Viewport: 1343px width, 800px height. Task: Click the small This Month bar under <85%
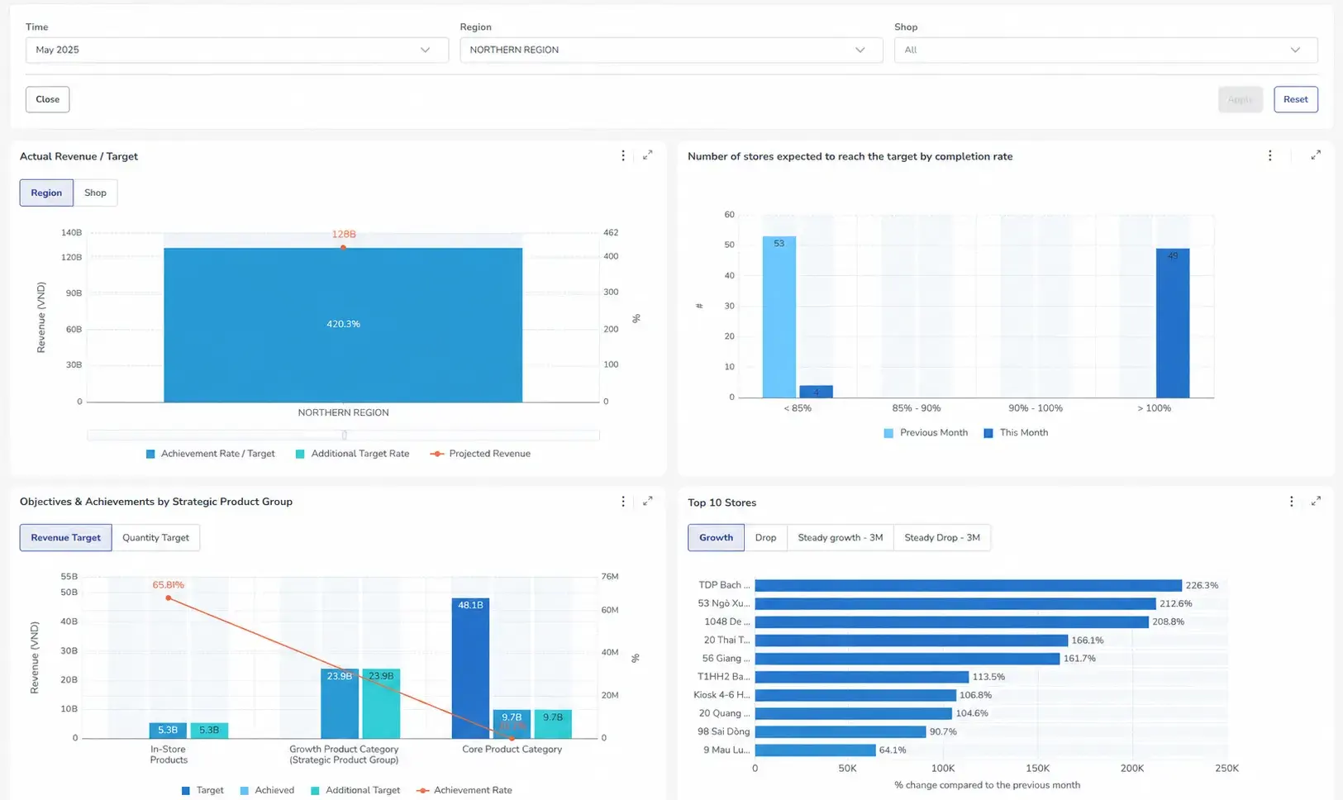pos(816,392)
